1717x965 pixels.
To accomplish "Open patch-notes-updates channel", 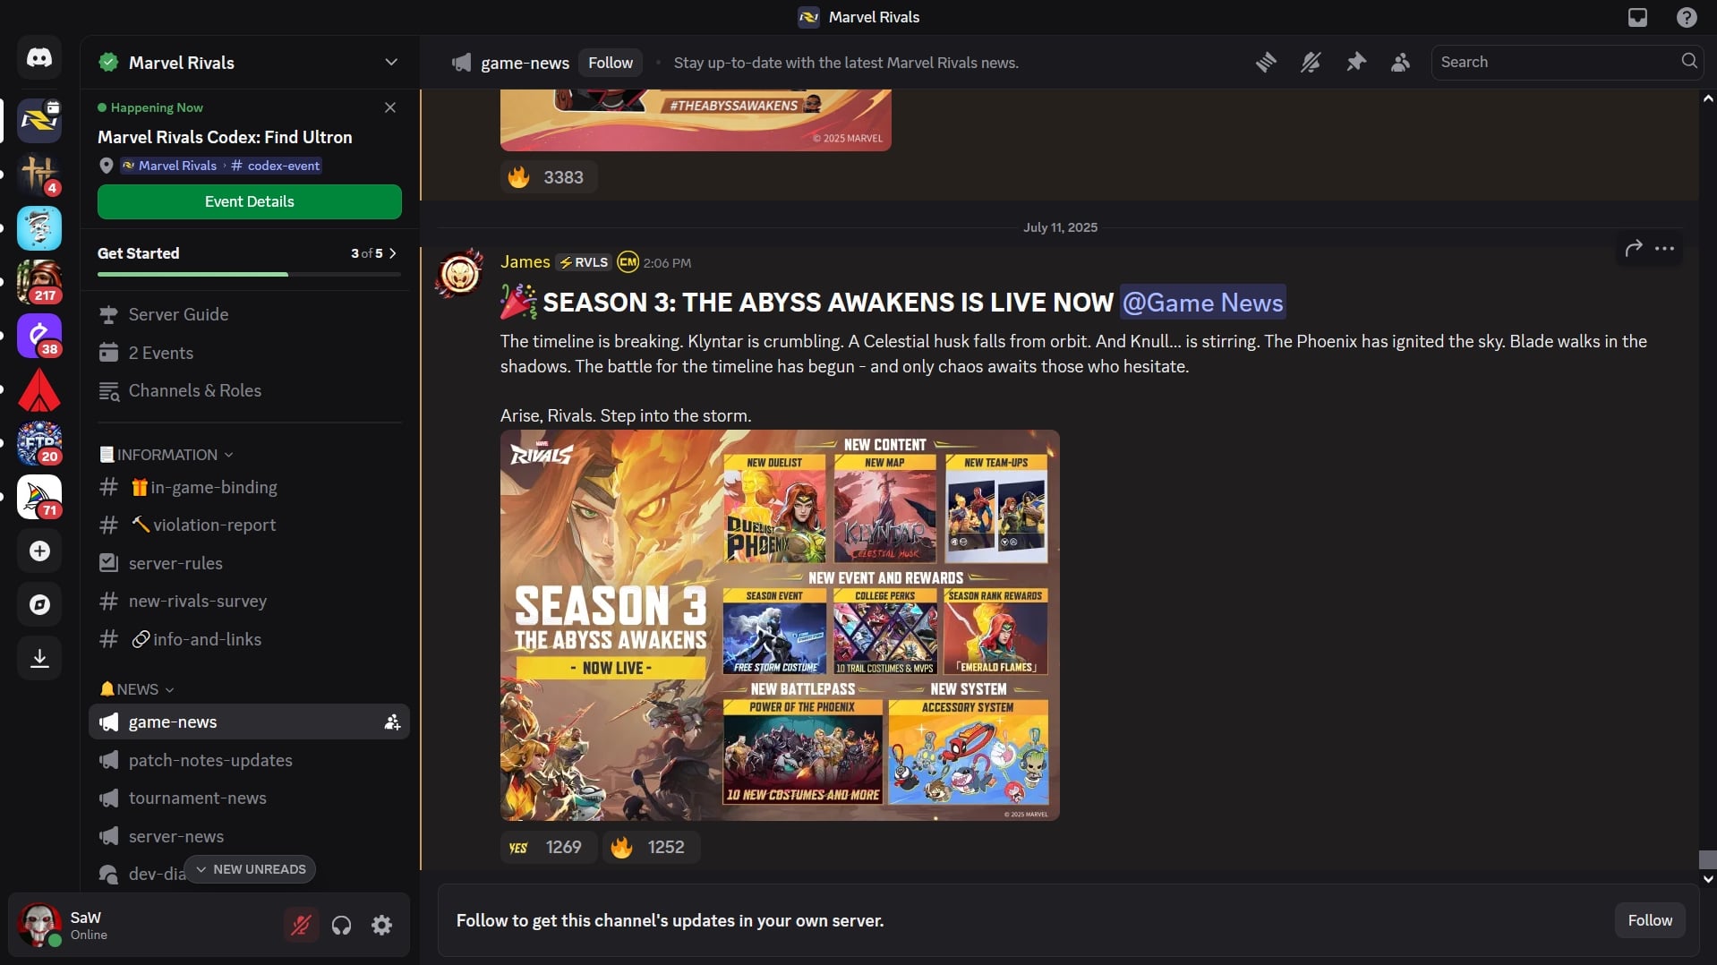I will point(250,760).
